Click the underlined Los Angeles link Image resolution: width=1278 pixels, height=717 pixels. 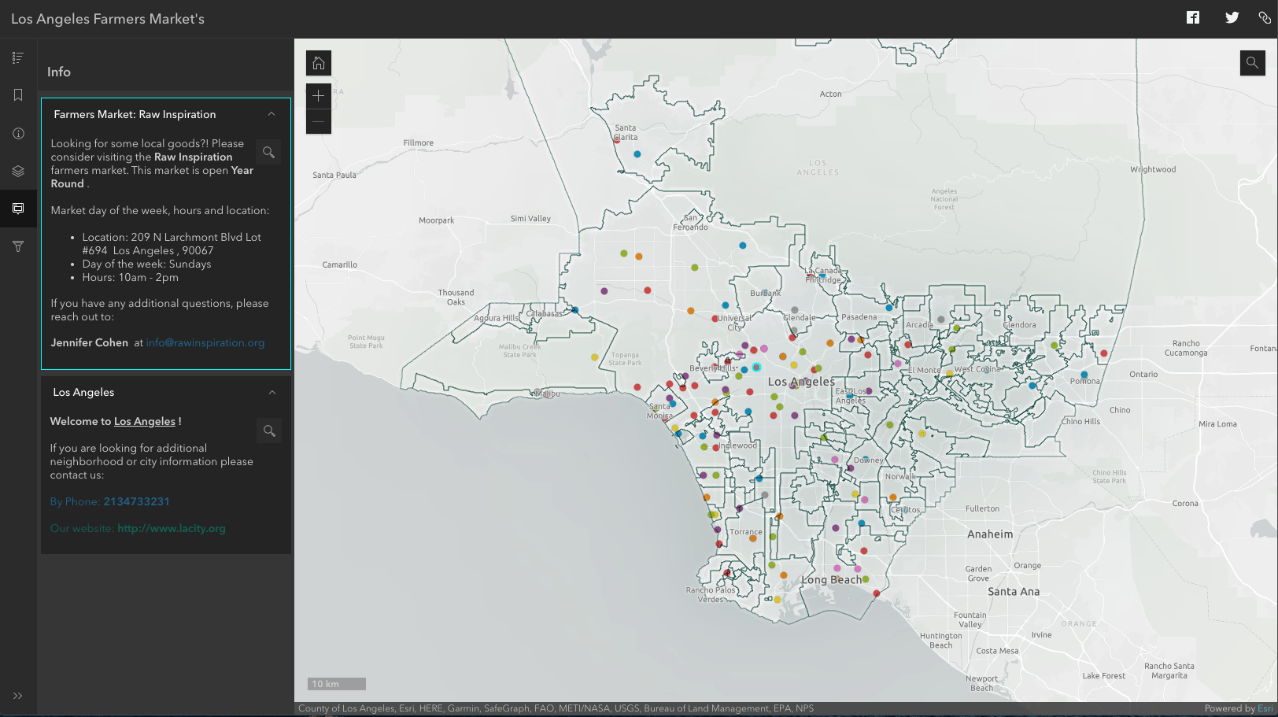[x=145, y=421]
